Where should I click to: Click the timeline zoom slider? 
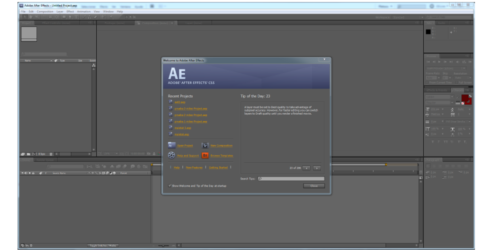point(163,245)
